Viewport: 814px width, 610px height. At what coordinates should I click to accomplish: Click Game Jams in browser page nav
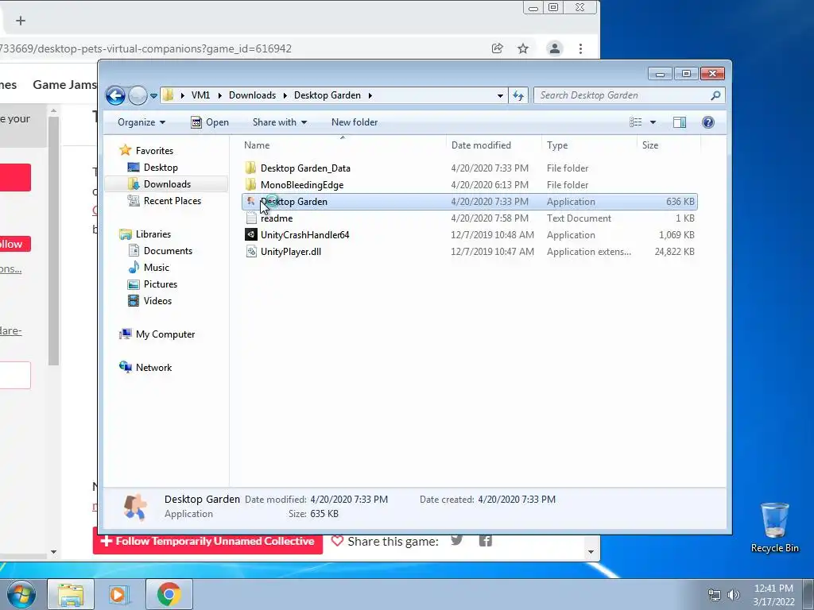click(64, 84)
